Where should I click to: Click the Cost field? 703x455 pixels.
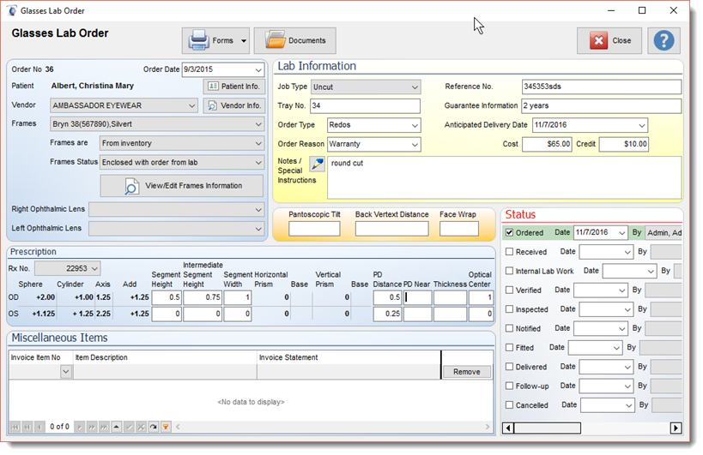[x=547, y=145]
